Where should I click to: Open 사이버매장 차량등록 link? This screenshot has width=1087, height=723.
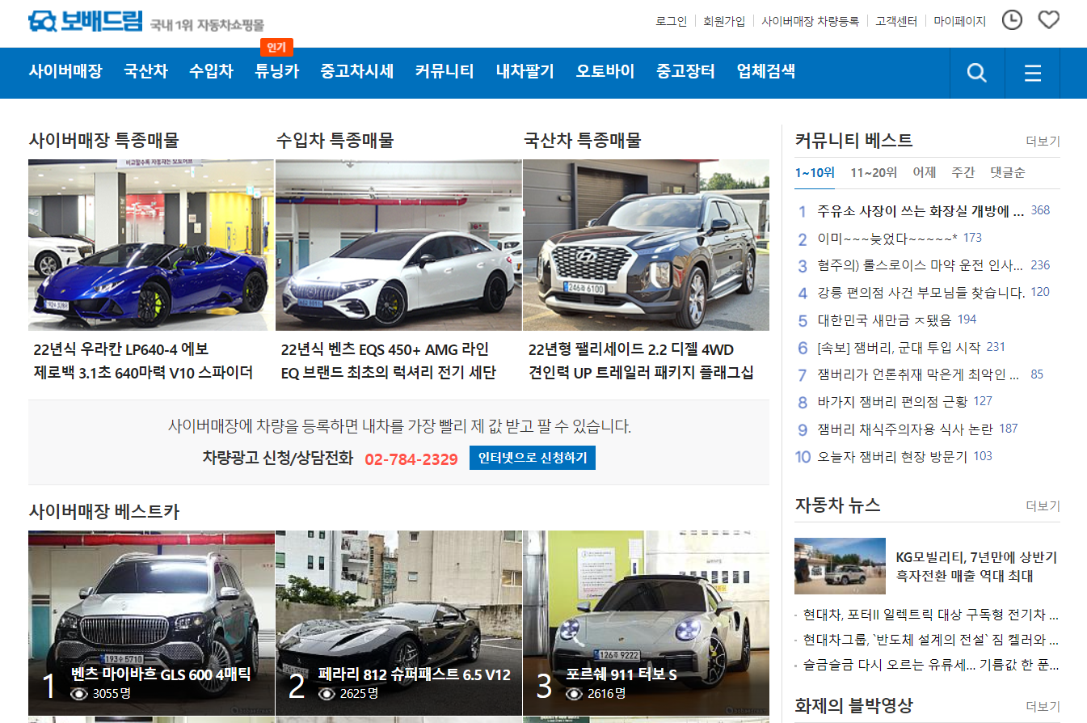tap(810, 22)
